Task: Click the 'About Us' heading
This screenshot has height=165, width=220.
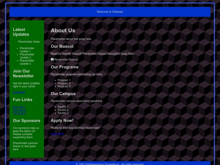Action: 63,31
